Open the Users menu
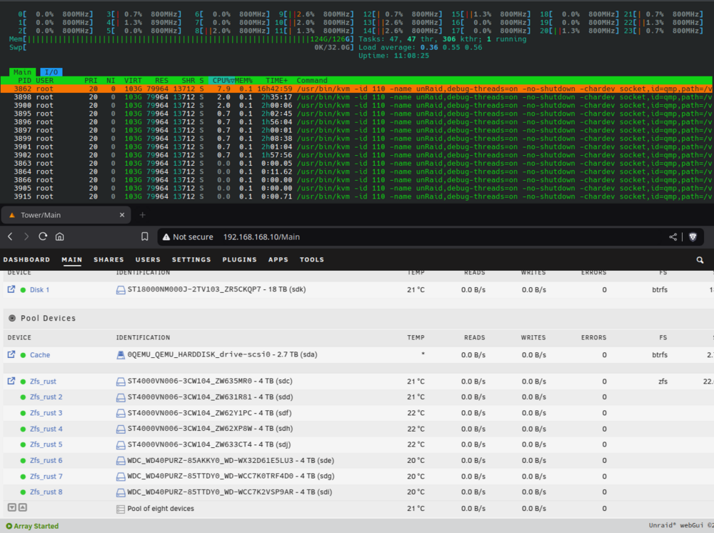 point(148,259)
